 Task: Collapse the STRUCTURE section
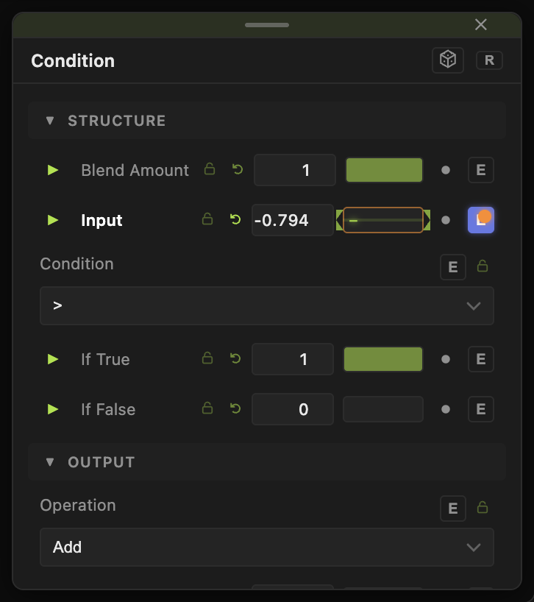pos(50,121)
